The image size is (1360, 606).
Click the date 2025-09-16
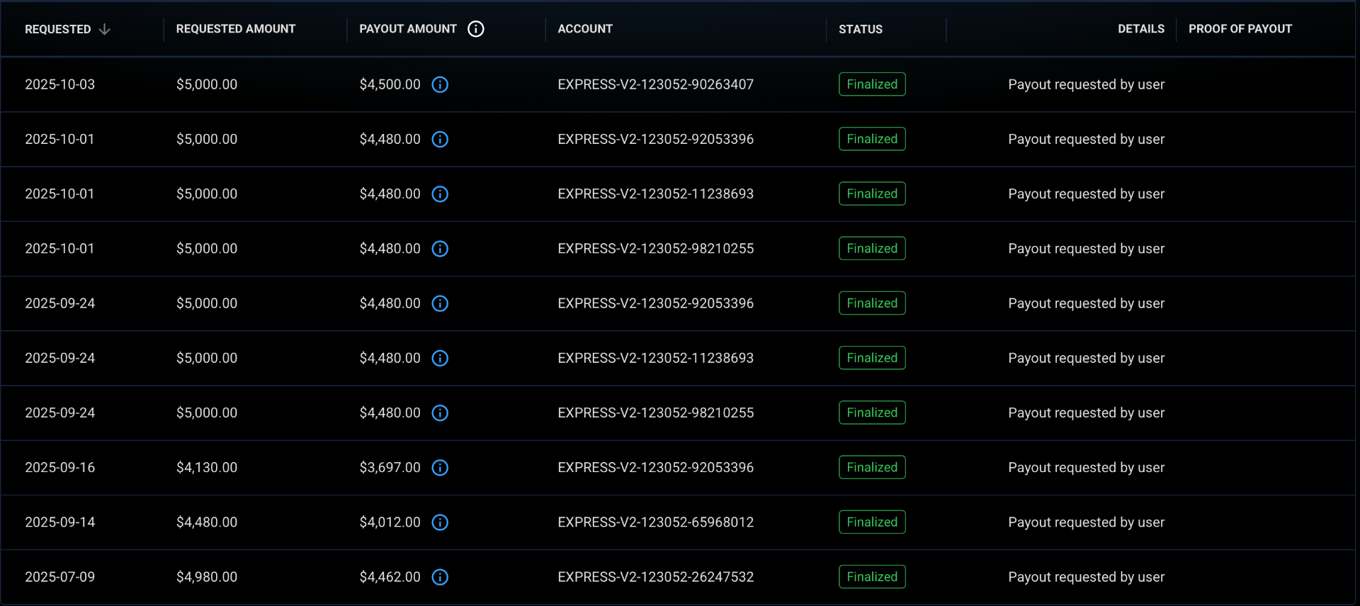tap(60, 468)
